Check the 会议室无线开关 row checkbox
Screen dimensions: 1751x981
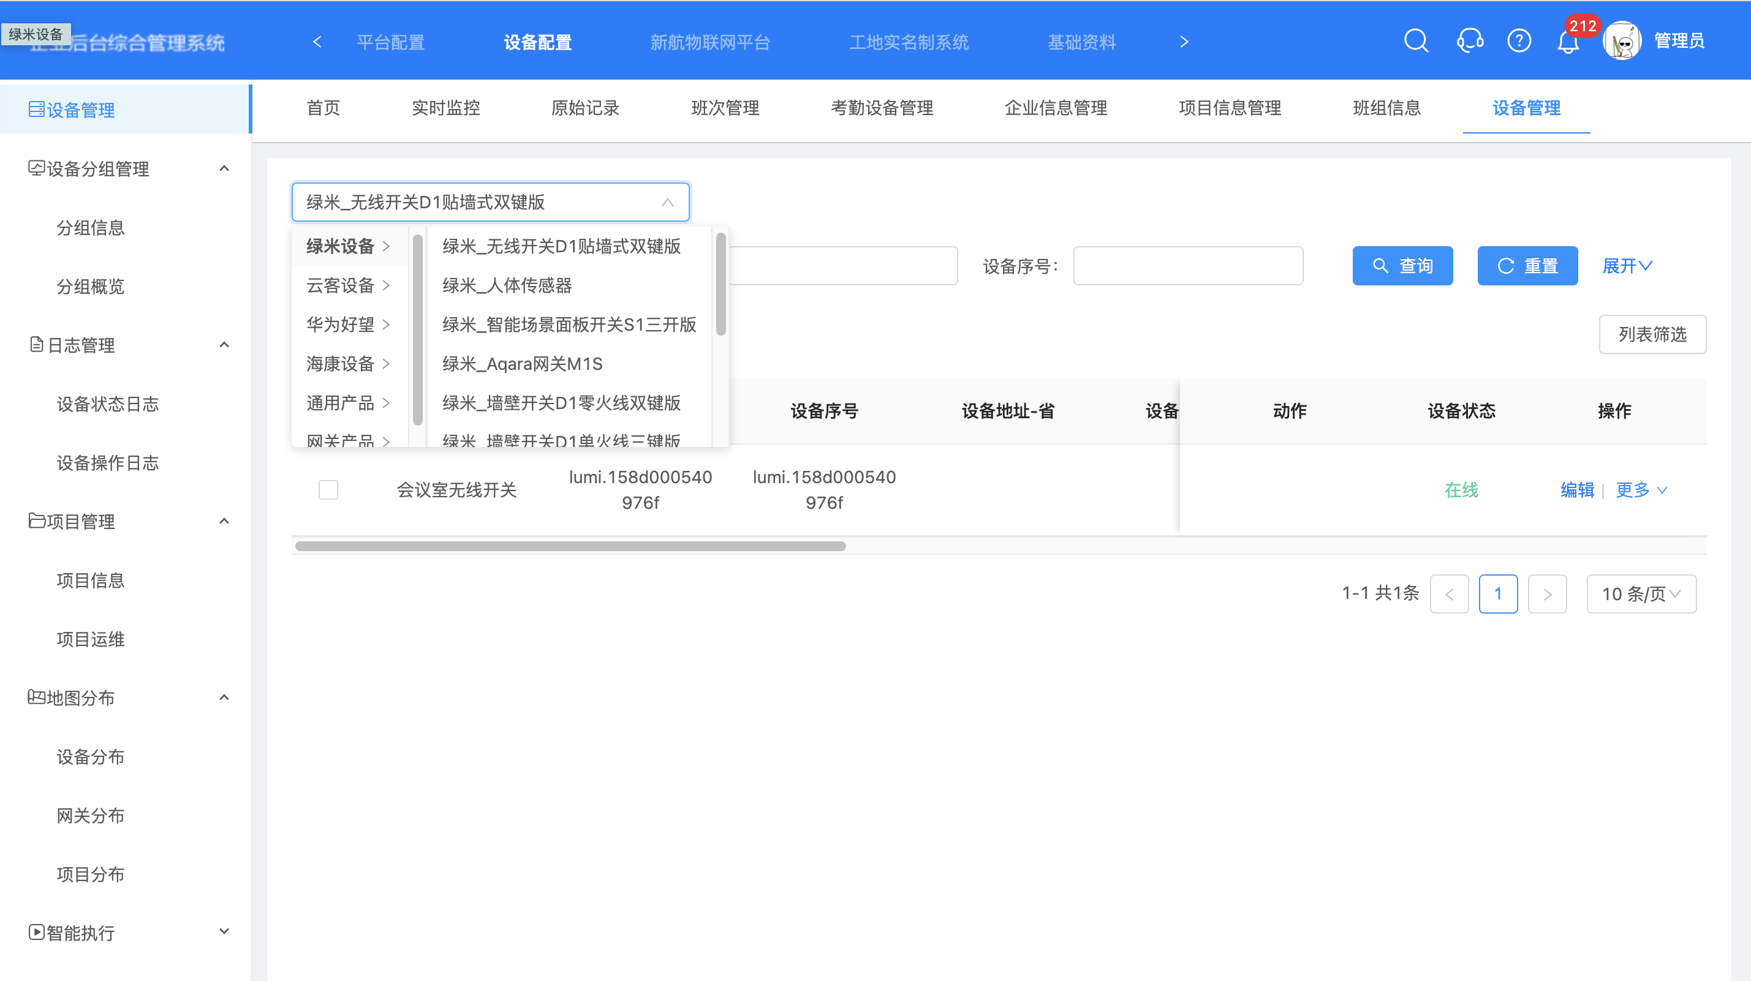tap(328, 490)
